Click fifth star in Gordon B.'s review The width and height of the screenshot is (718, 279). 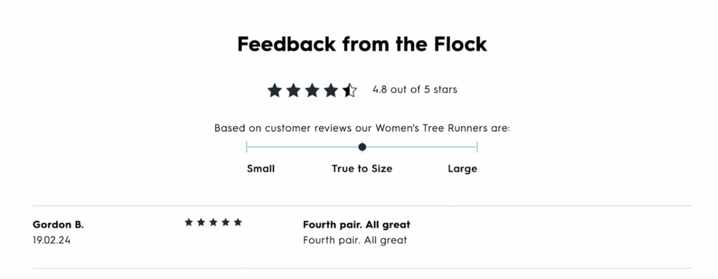click(238, 222)
